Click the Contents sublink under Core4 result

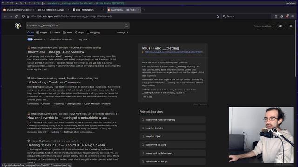tap(46, 104)
